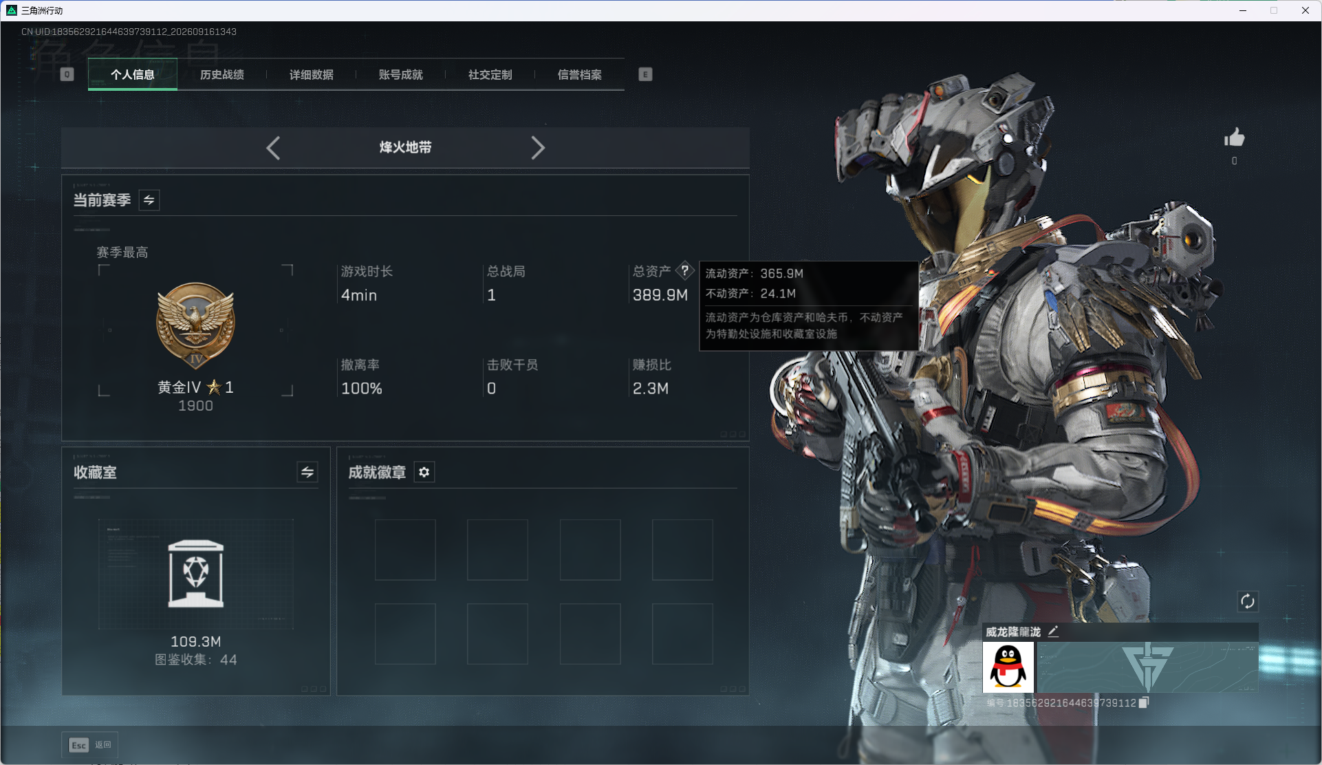Screen dimensions: 1322x765
Task: Close the 三角洲行动 window
Action: click(1305, 10)
